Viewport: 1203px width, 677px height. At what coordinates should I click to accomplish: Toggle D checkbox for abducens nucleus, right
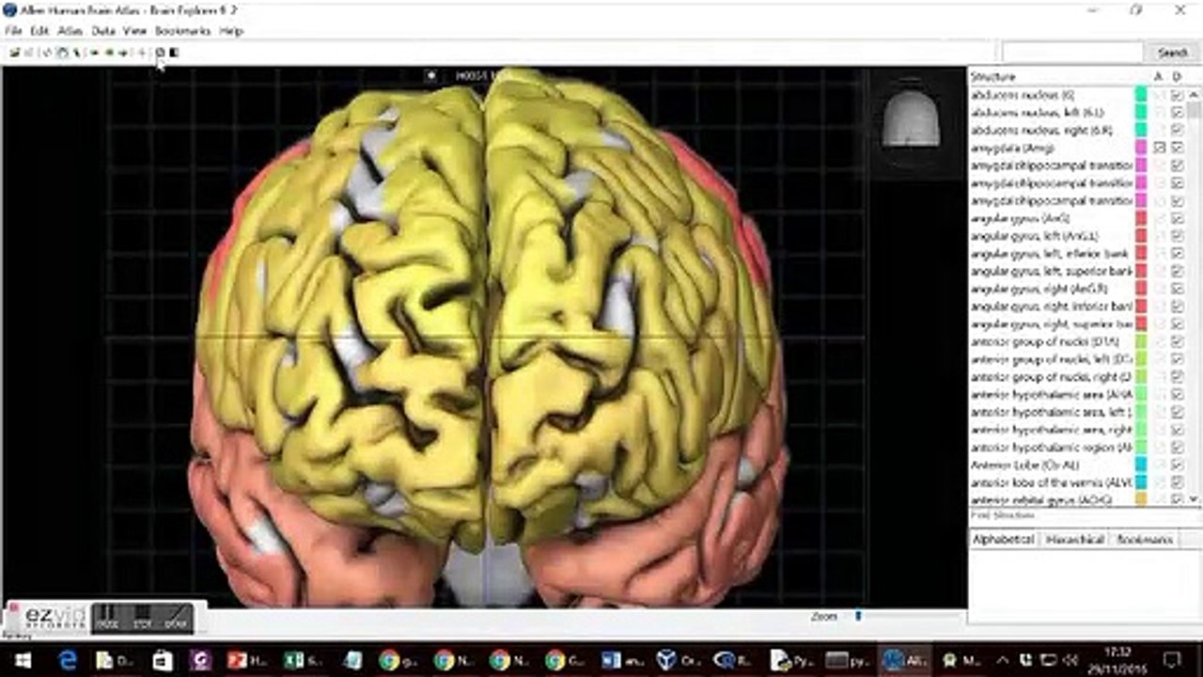tap(1178, 130)
